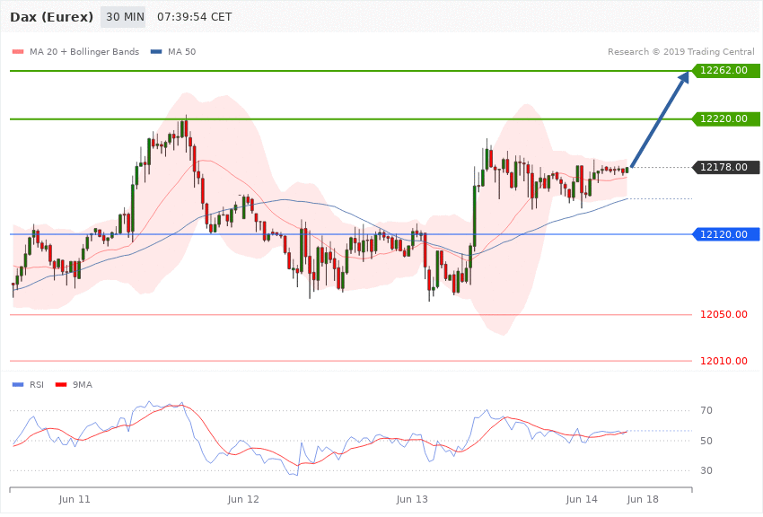This screenshot has width=763, height=517.
Task: Click the RSI 50 axis label
Action: click(x=706, y=441)
